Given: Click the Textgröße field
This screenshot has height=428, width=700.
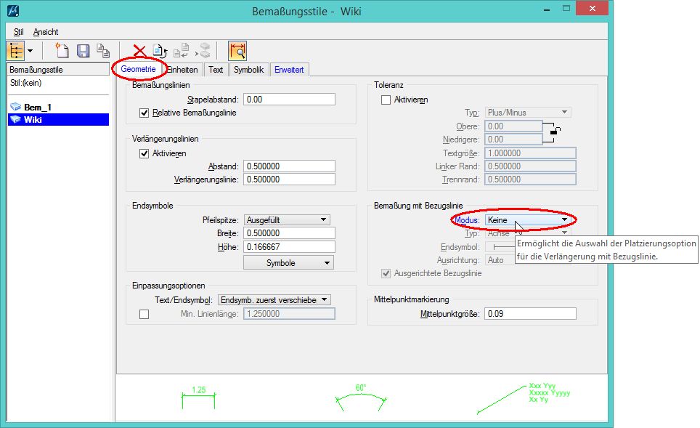Looking at the screenshot, I should (x=530, y=153).
